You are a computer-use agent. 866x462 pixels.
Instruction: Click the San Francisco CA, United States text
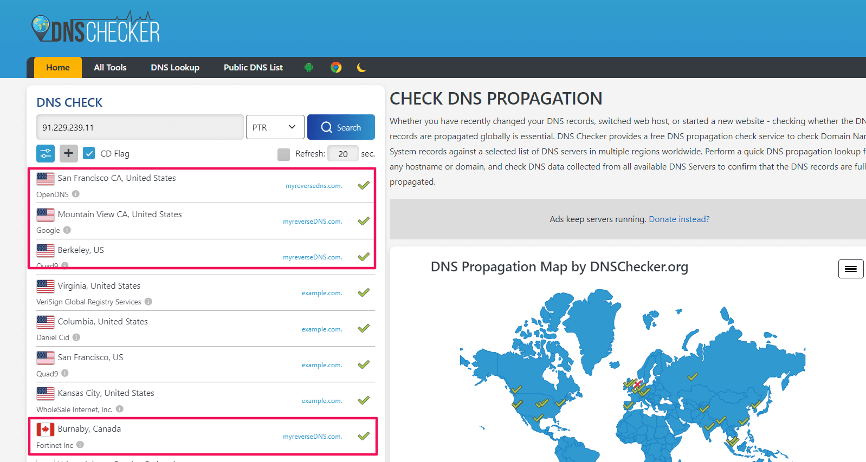tap(117, 178)
